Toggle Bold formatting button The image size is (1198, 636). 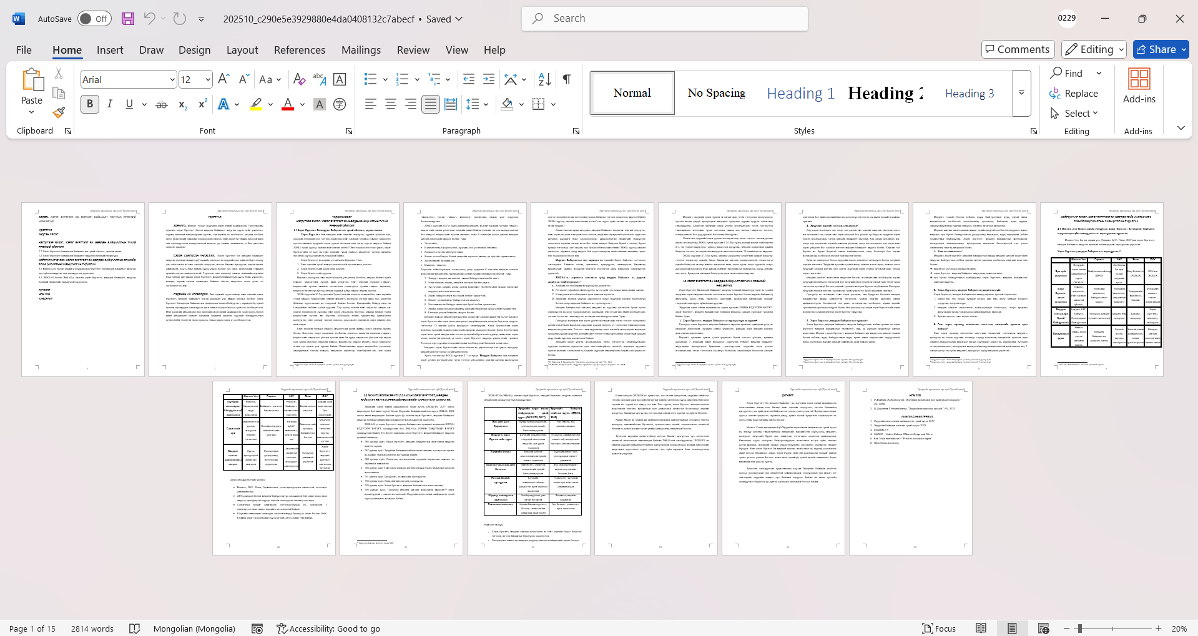[x=90, y=104]
